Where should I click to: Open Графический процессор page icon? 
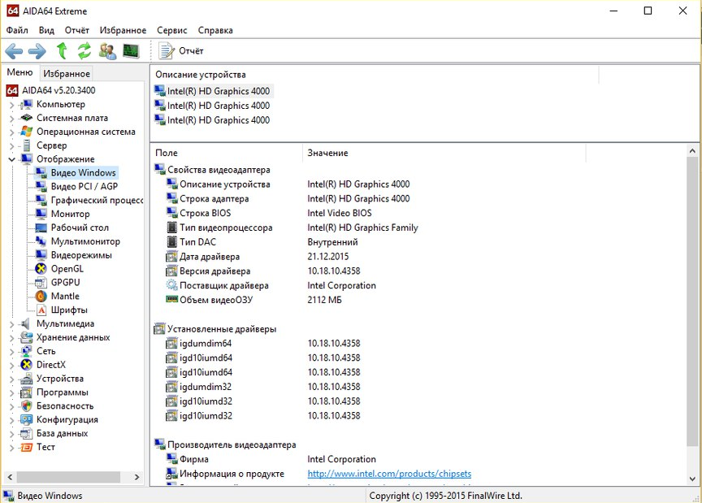[x=41, y=200]
